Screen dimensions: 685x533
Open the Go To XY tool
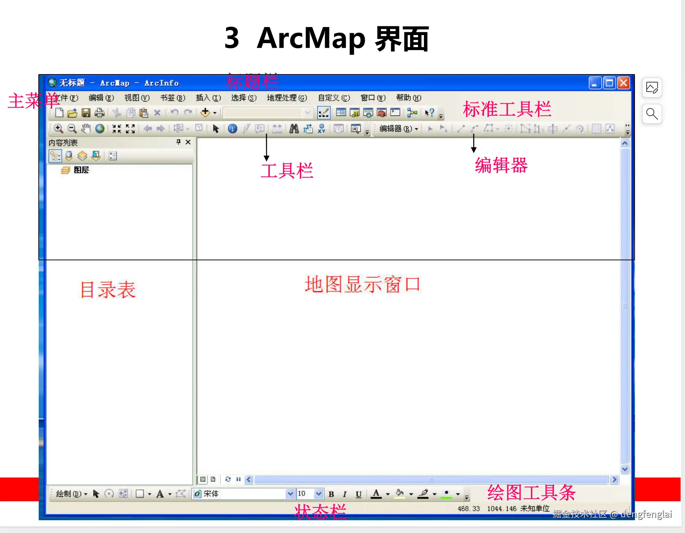(322, 129)
